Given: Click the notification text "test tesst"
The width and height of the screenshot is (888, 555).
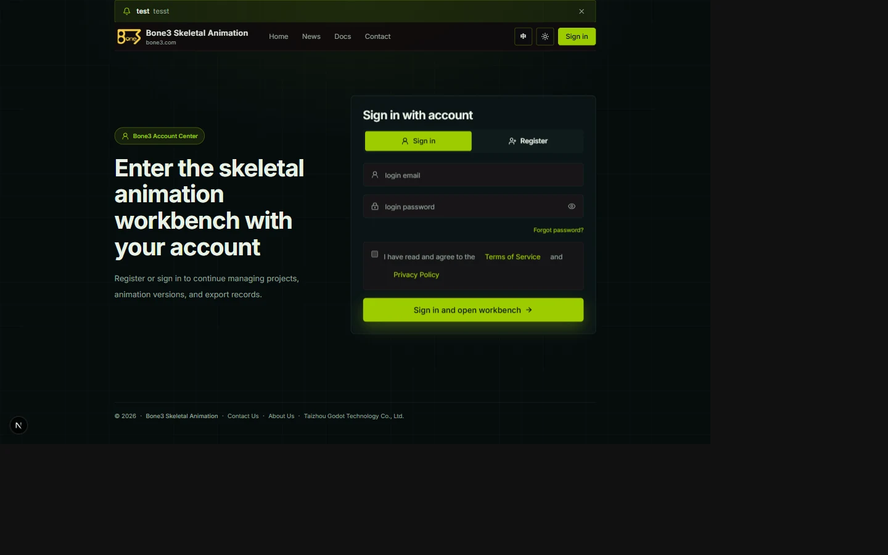Looking at the screenshot, I should click(152, 11).
